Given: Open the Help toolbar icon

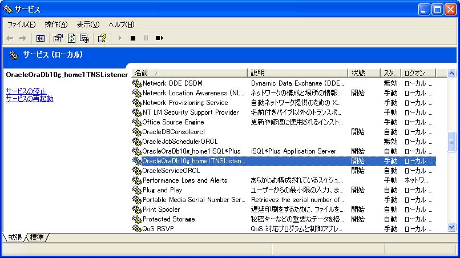Looking at the screenshot, I should pos(102,38).
